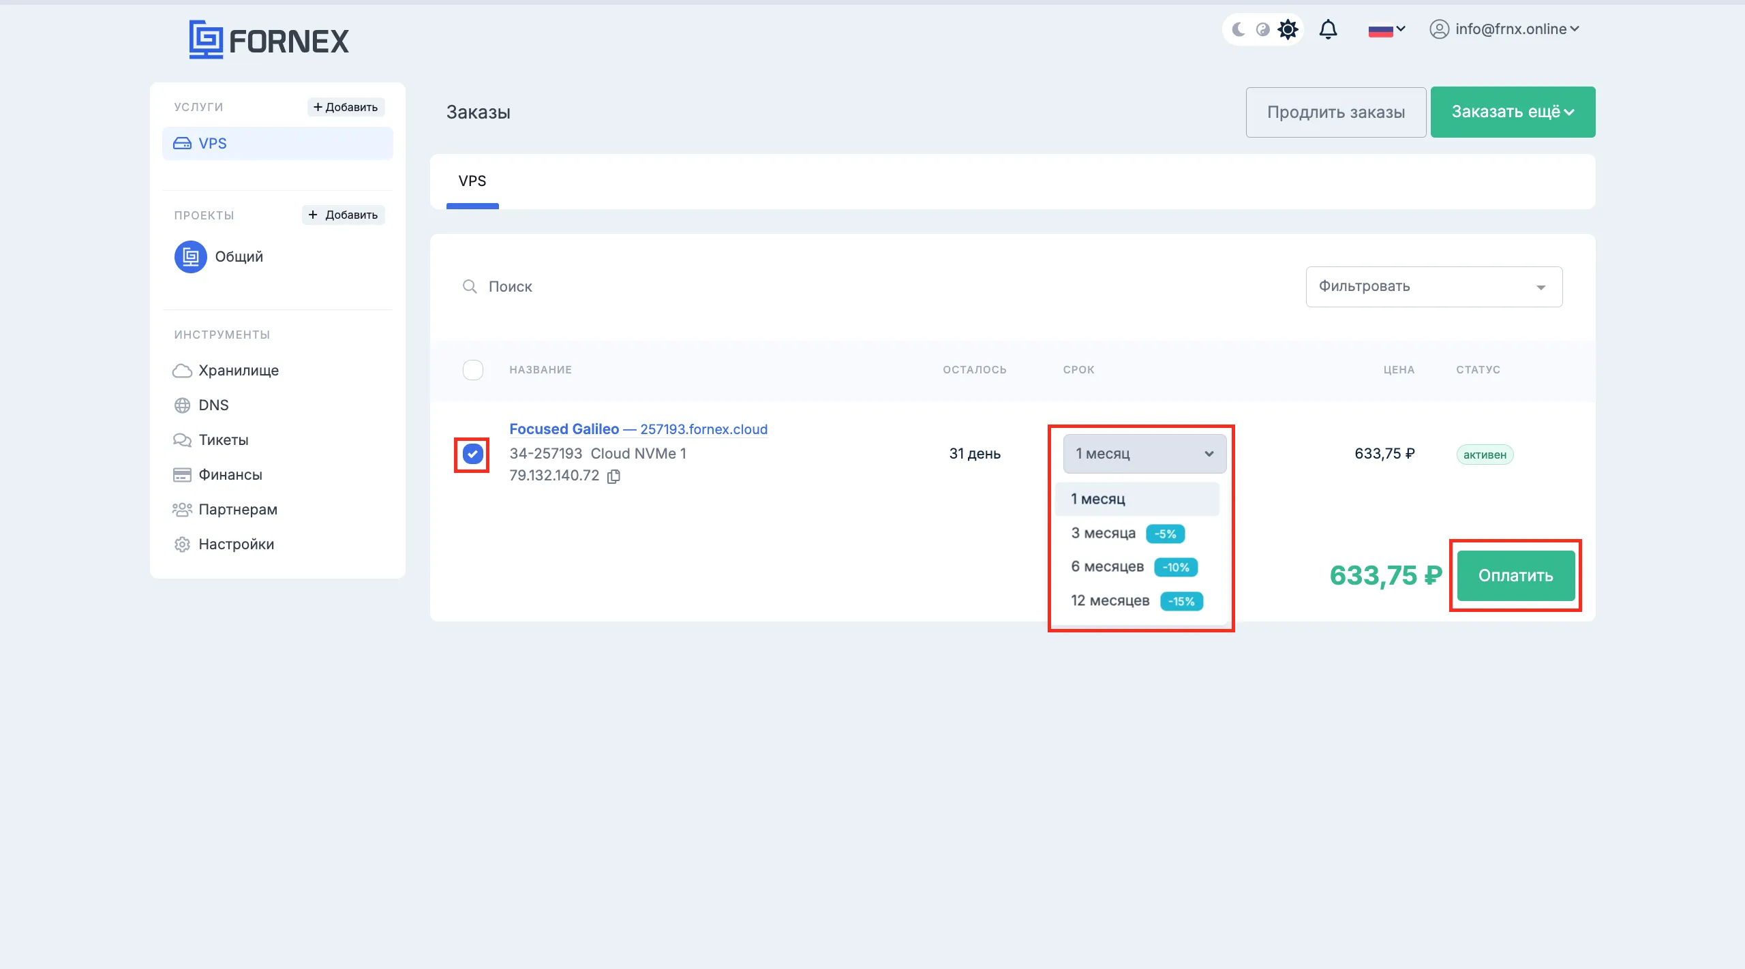Click the Финансы card icon
The height and width of the screenshot is (969, 1745).
pyautogui.click(x=182, y=474)
